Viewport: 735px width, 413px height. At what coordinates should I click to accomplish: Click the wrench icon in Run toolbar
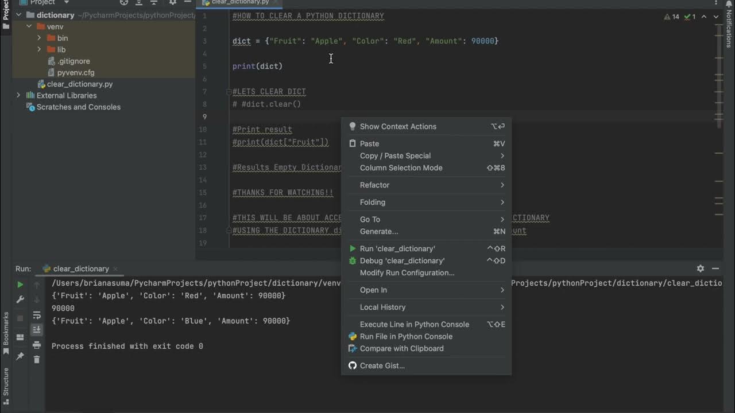click(20, 299)
